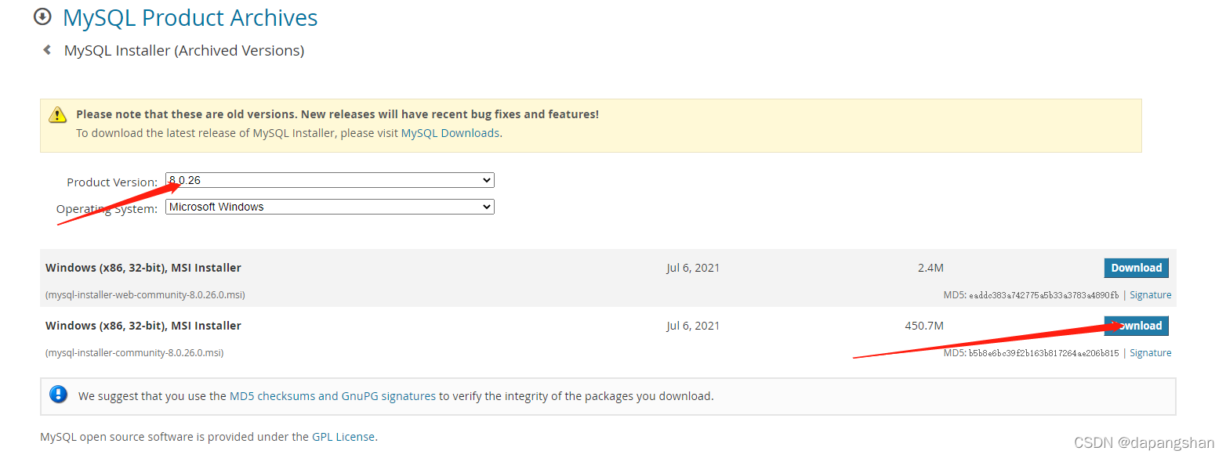Image resolution: width=1226 pixels, height=458 pixels.
Task: Open Signature link for the web-community installer
Action: coord(1150,295)
